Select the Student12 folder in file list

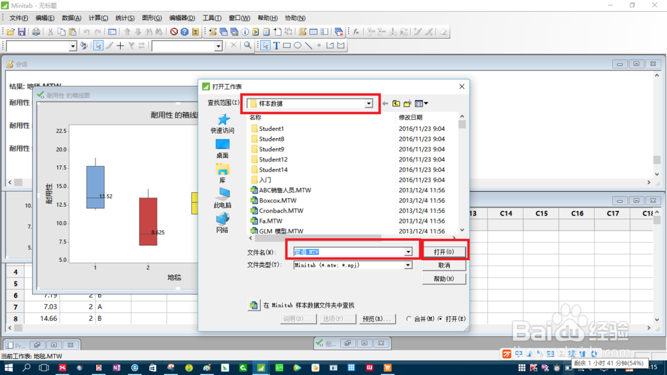pos(269,159)
